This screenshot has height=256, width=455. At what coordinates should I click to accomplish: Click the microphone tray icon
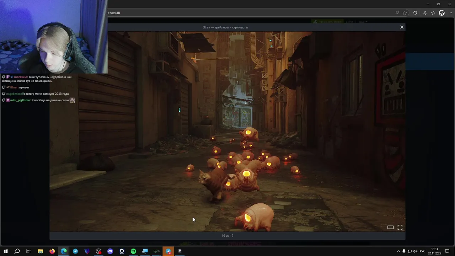pos(404,251)
